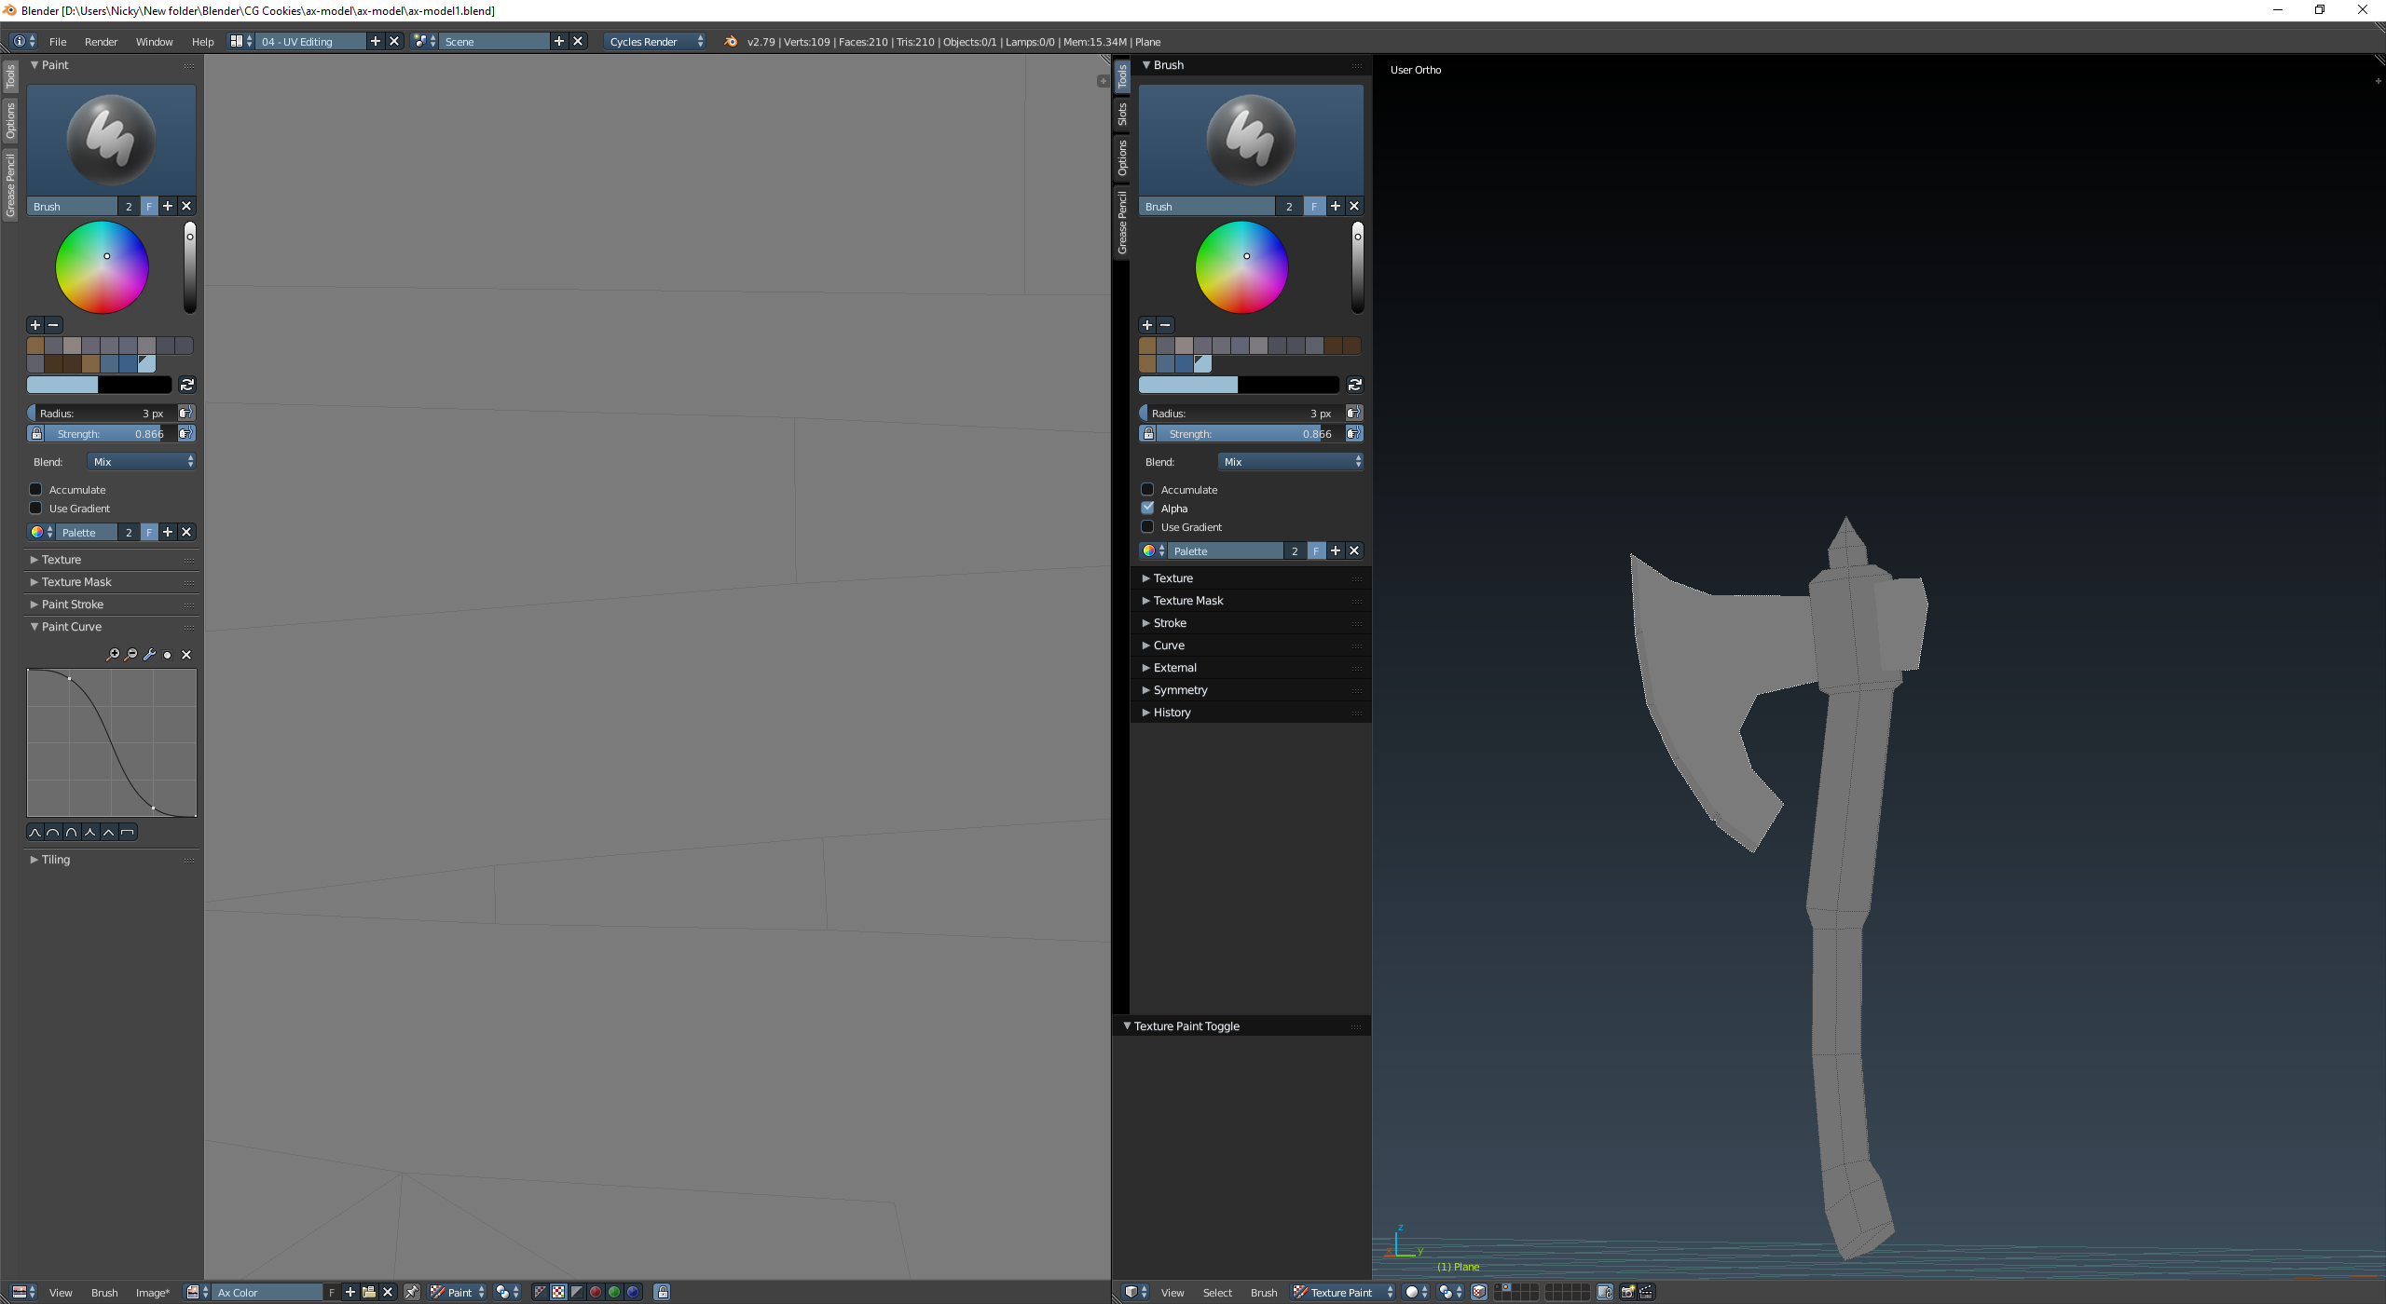Switch to the Slots tab
Image resolution: width=2386 pixels, height=1304 pixels.
point(1122,115)
